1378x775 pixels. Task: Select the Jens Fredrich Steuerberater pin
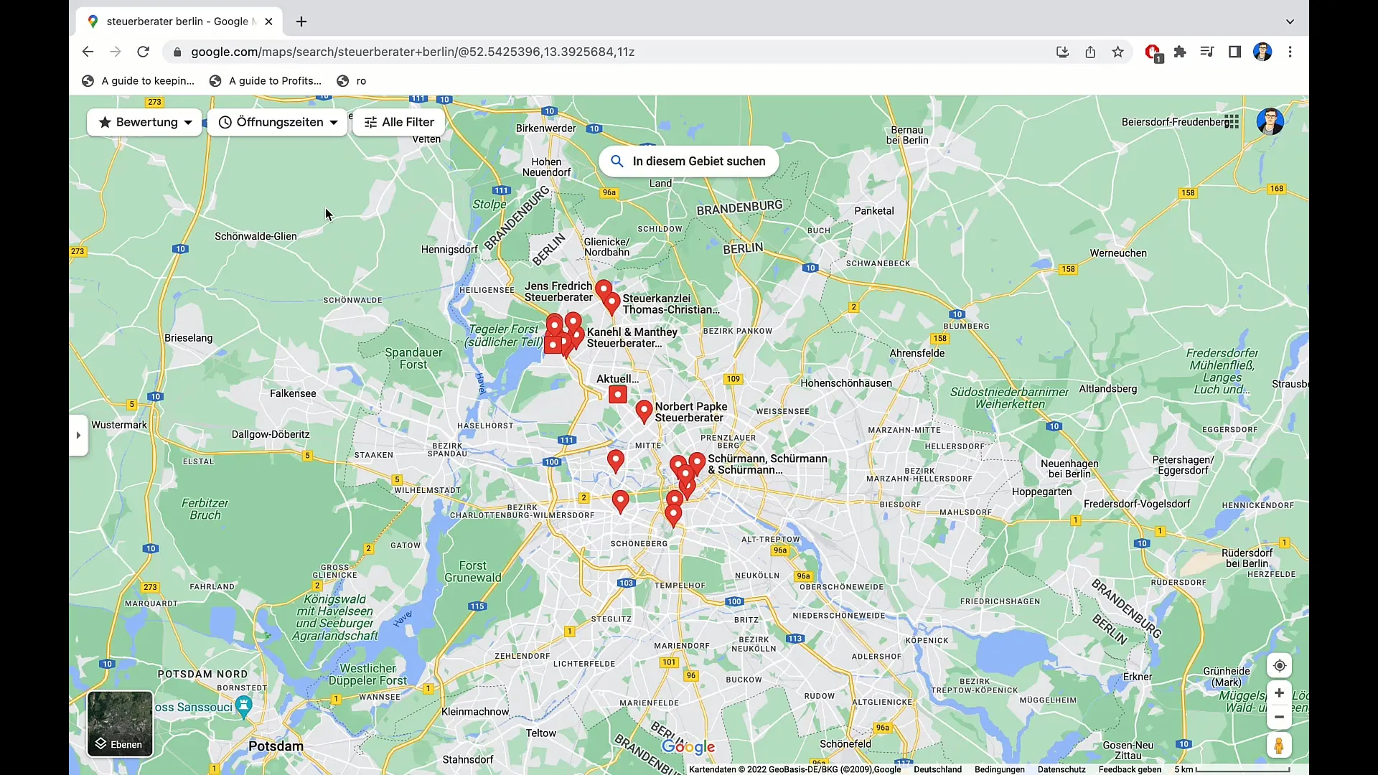point(604,288)
